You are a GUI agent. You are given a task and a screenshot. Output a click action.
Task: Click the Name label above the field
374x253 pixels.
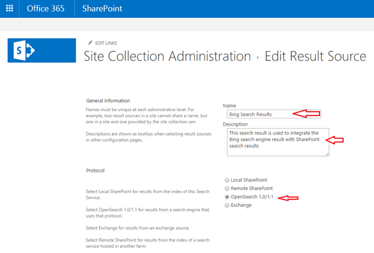(x=229, y=105)
